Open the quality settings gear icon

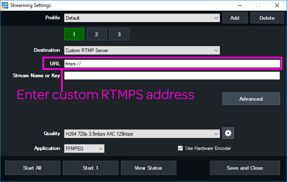click(228, 134)
